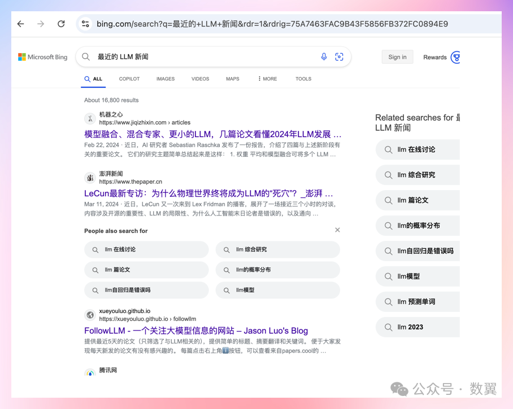The width and height of the screenshot is (513, 409).
Task: Reload the page with the refresh icon
Action: click(x=61, y=24)
